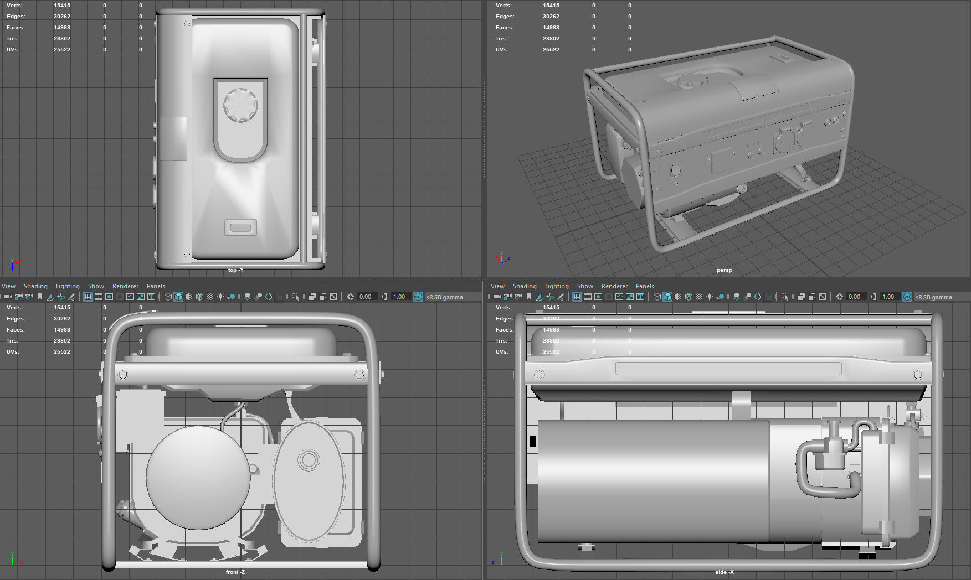Viewport: 971px width, 580px height.
Task: Click Gamma reset icon in front -Z panel
Action: 384,297
